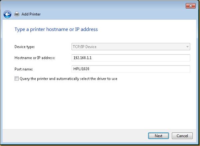Click the printer icon beside Add Printer
200x146 pixels.
tap(17, 14)
